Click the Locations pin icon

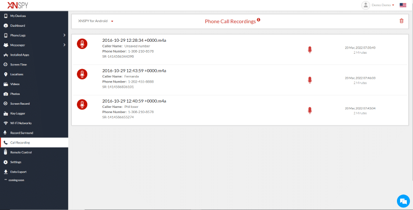[6, 74]
